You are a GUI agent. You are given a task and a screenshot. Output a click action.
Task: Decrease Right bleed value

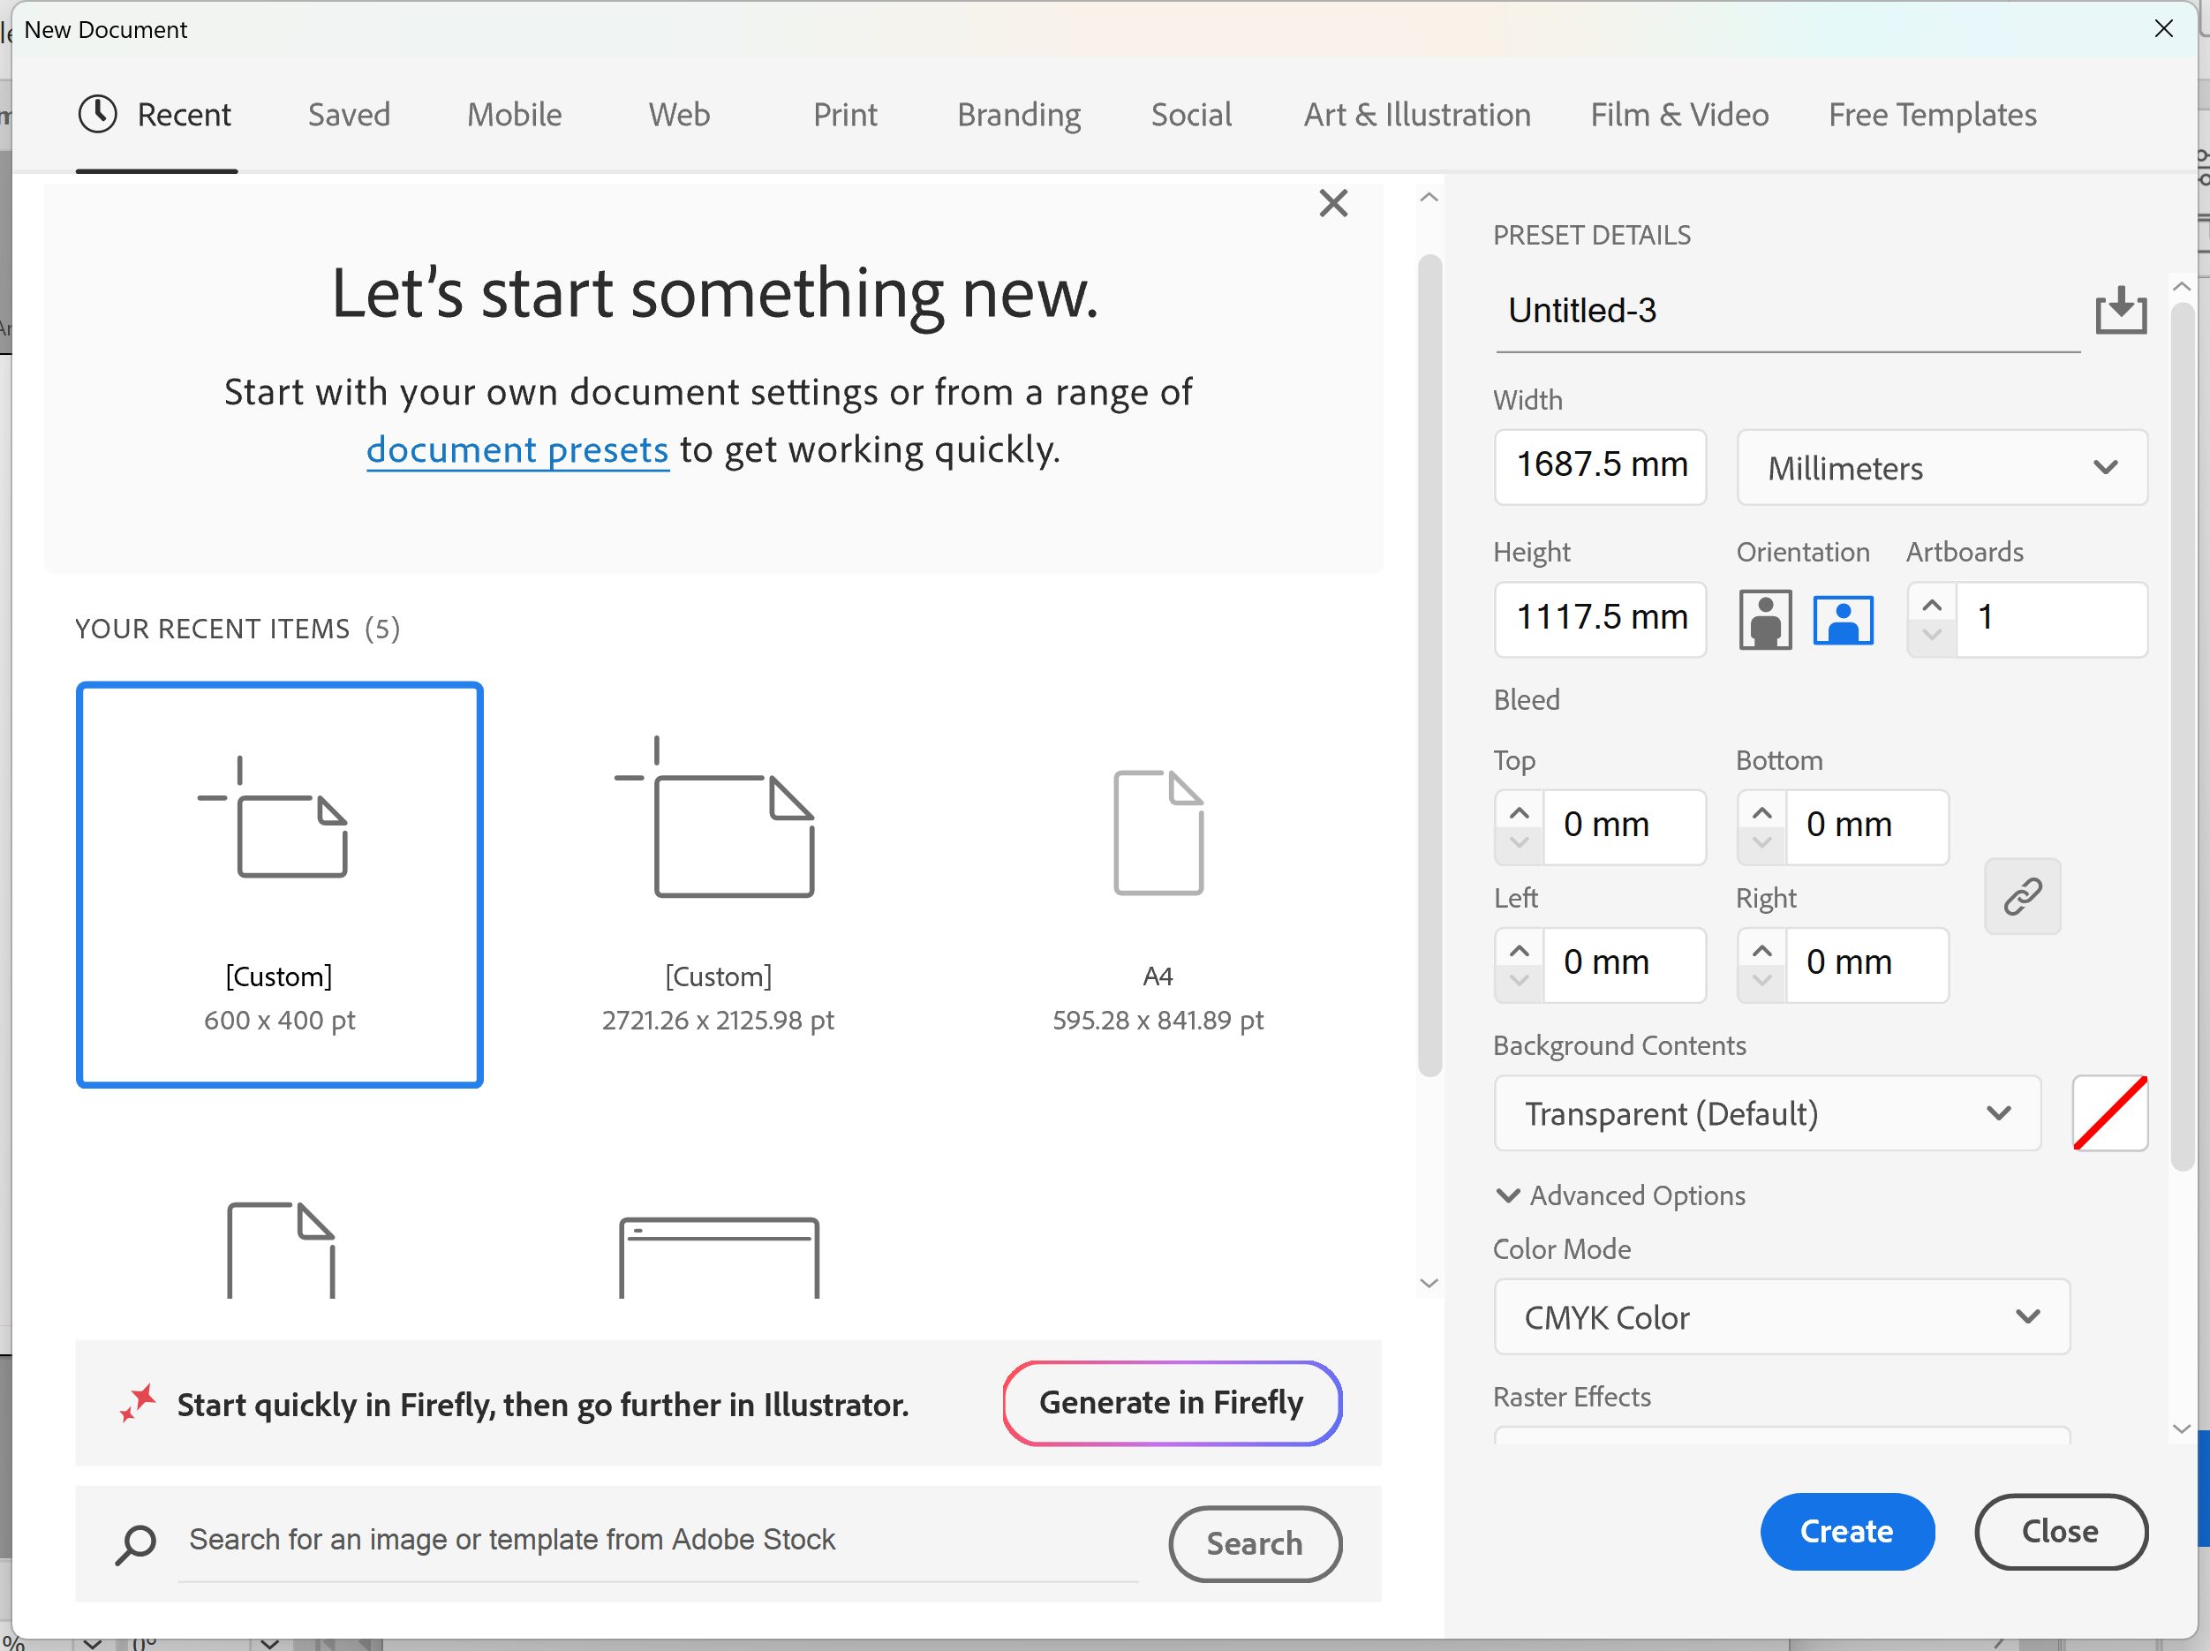1761,981
